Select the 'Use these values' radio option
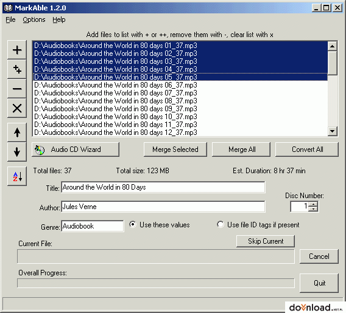Image resolution: width=346 pixels, height=313 pixels. pos(133,224)
